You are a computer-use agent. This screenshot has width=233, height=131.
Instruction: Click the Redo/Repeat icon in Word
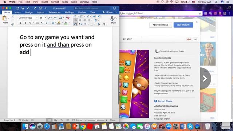tap(35, 8)
